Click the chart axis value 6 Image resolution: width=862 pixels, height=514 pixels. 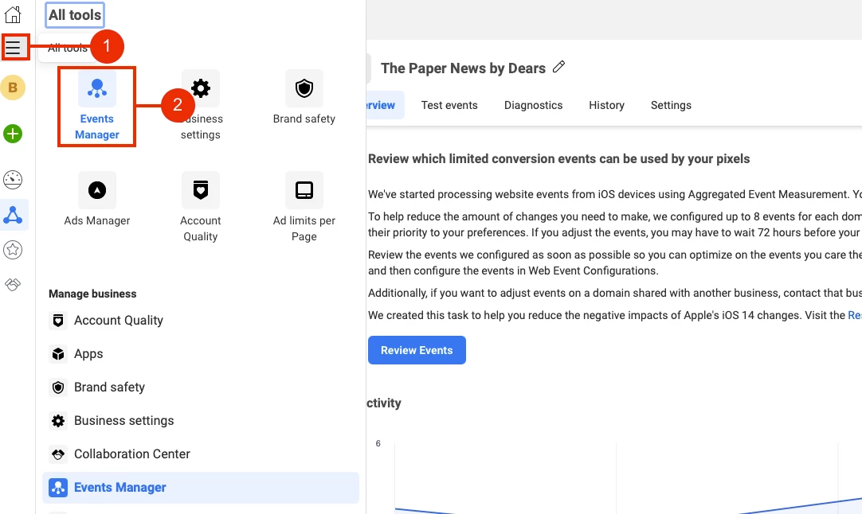(x=378, y=443)
